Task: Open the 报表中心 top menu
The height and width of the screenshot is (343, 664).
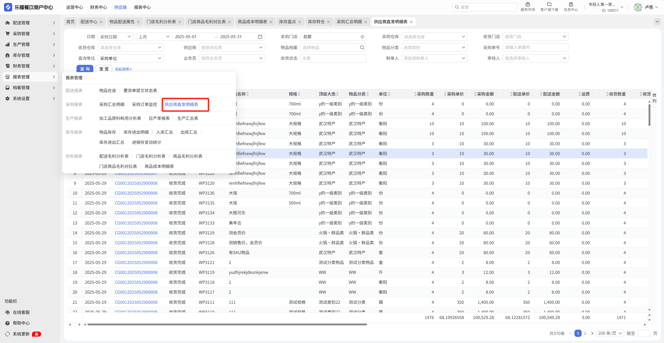Action: 142,7
